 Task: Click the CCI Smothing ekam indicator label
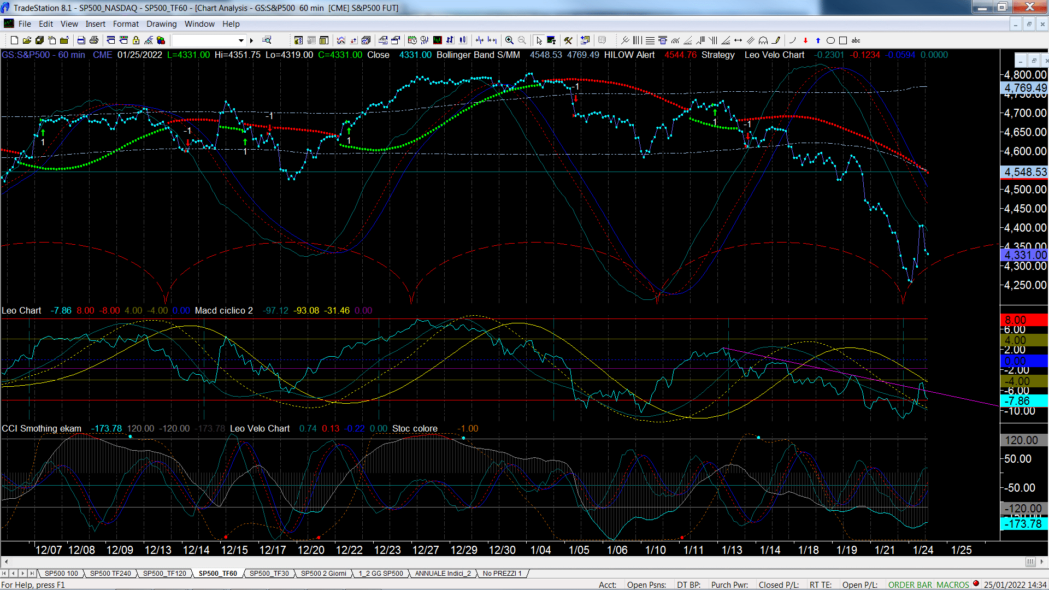pos(42,428)
